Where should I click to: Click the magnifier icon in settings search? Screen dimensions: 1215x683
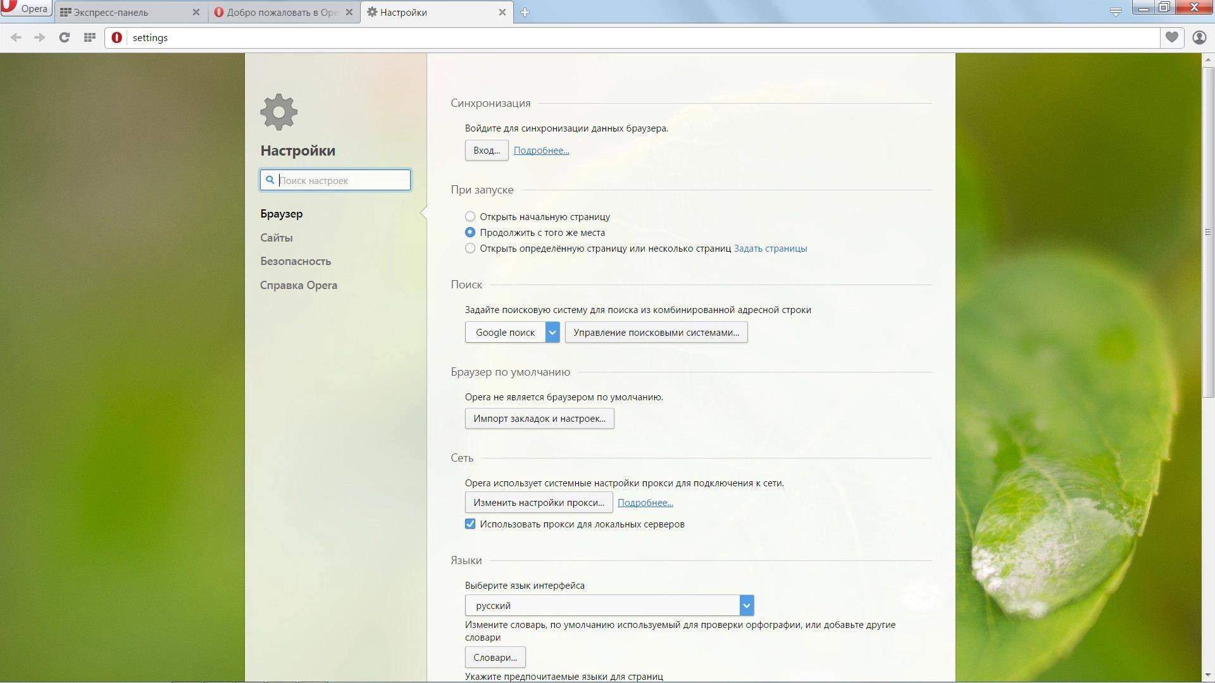tap(270, 180)
